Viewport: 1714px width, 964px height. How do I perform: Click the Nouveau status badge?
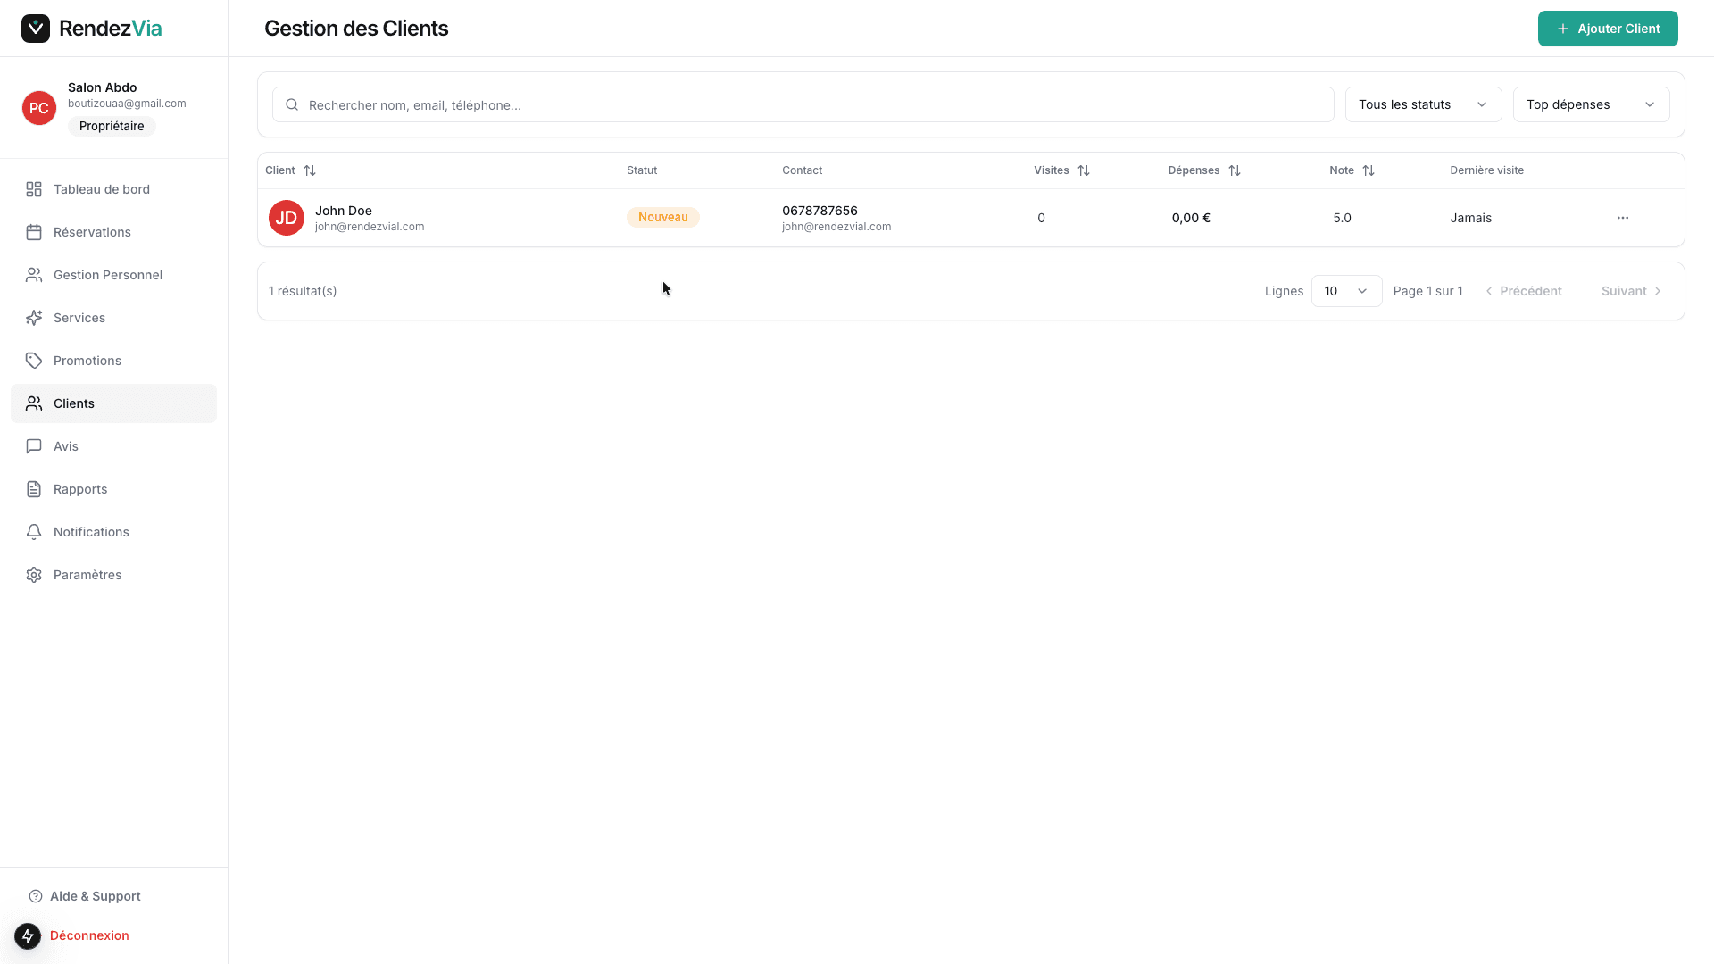click(x=663, y=217)
